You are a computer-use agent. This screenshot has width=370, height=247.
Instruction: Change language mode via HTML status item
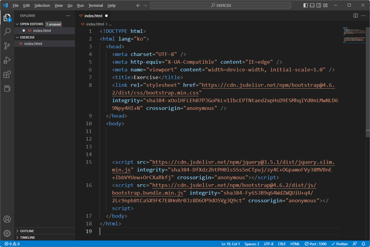[295, 244]
